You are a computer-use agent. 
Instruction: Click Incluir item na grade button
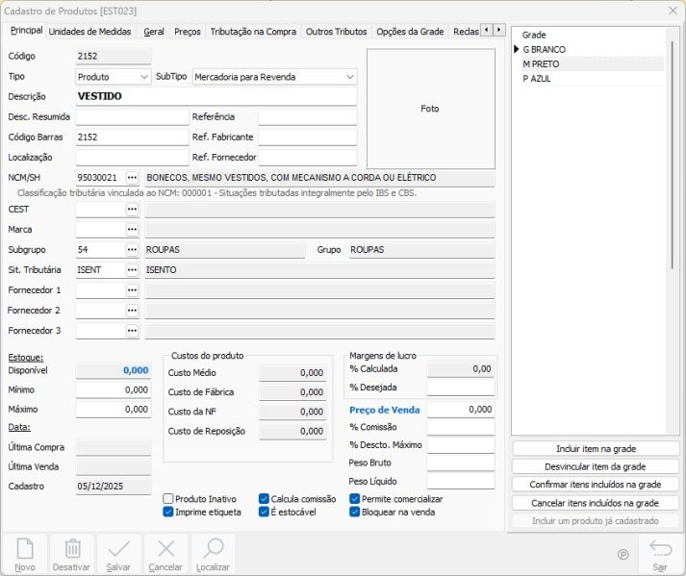[596, 449]
